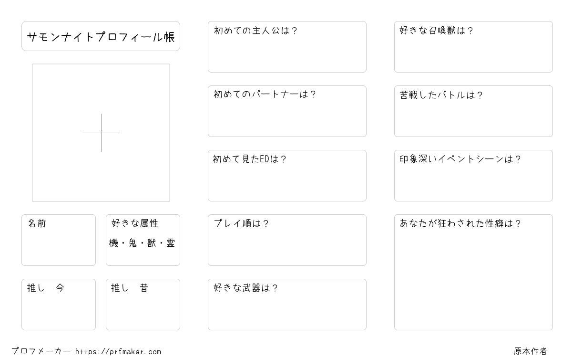Click the plus crosshair in the image placeholder
Viewport: 572px width, 358px height.
[x=101, y=133]
